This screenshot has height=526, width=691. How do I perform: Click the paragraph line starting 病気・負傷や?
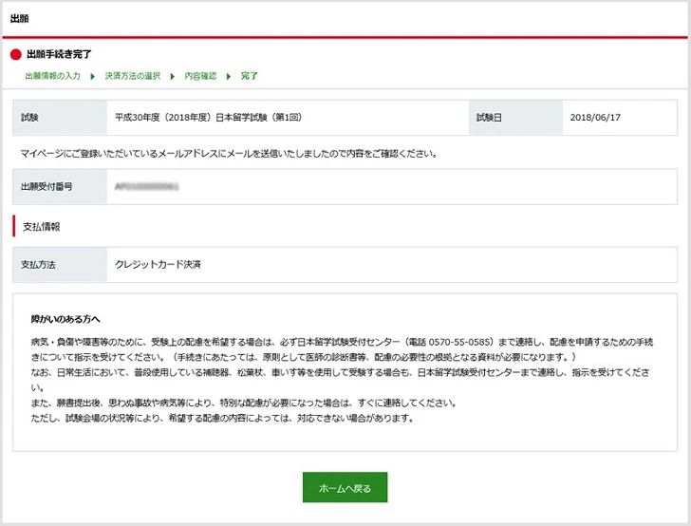tap(342, 342)
